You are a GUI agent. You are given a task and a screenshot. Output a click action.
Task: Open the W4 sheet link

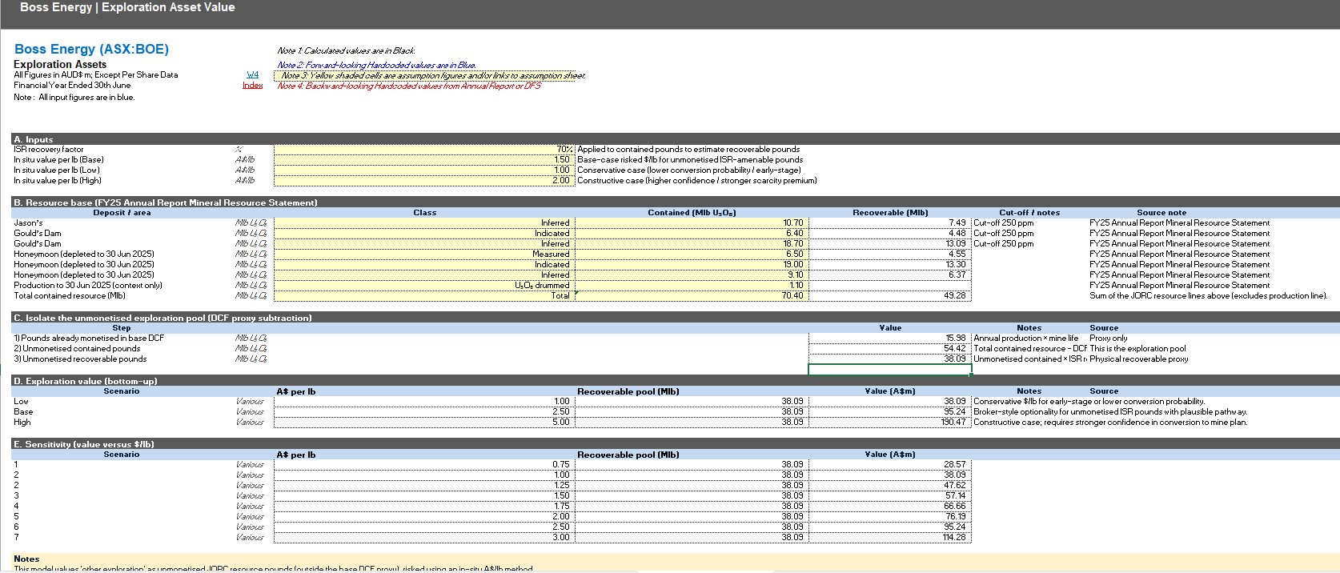point(252,74)
